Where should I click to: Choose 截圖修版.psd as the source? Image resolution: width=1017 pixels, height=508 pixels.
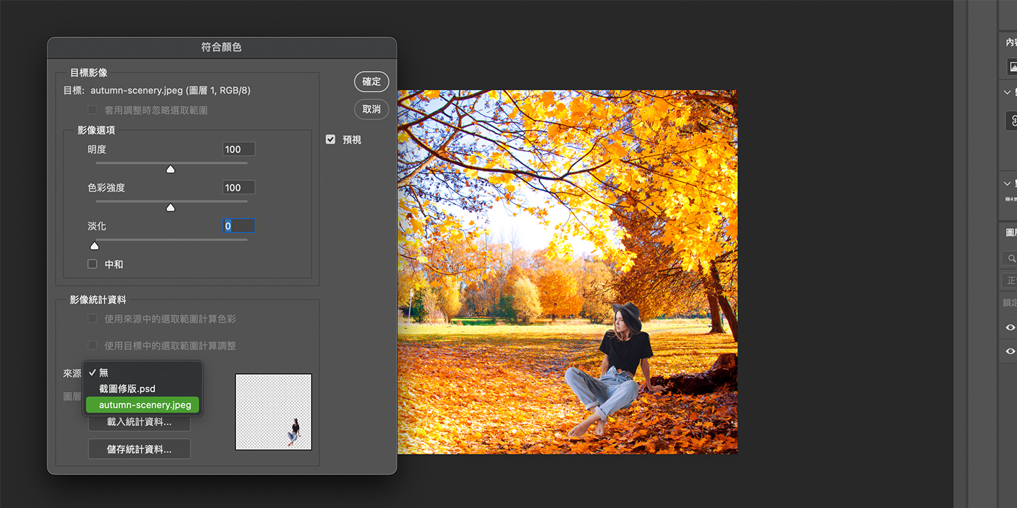click(142, 389)
